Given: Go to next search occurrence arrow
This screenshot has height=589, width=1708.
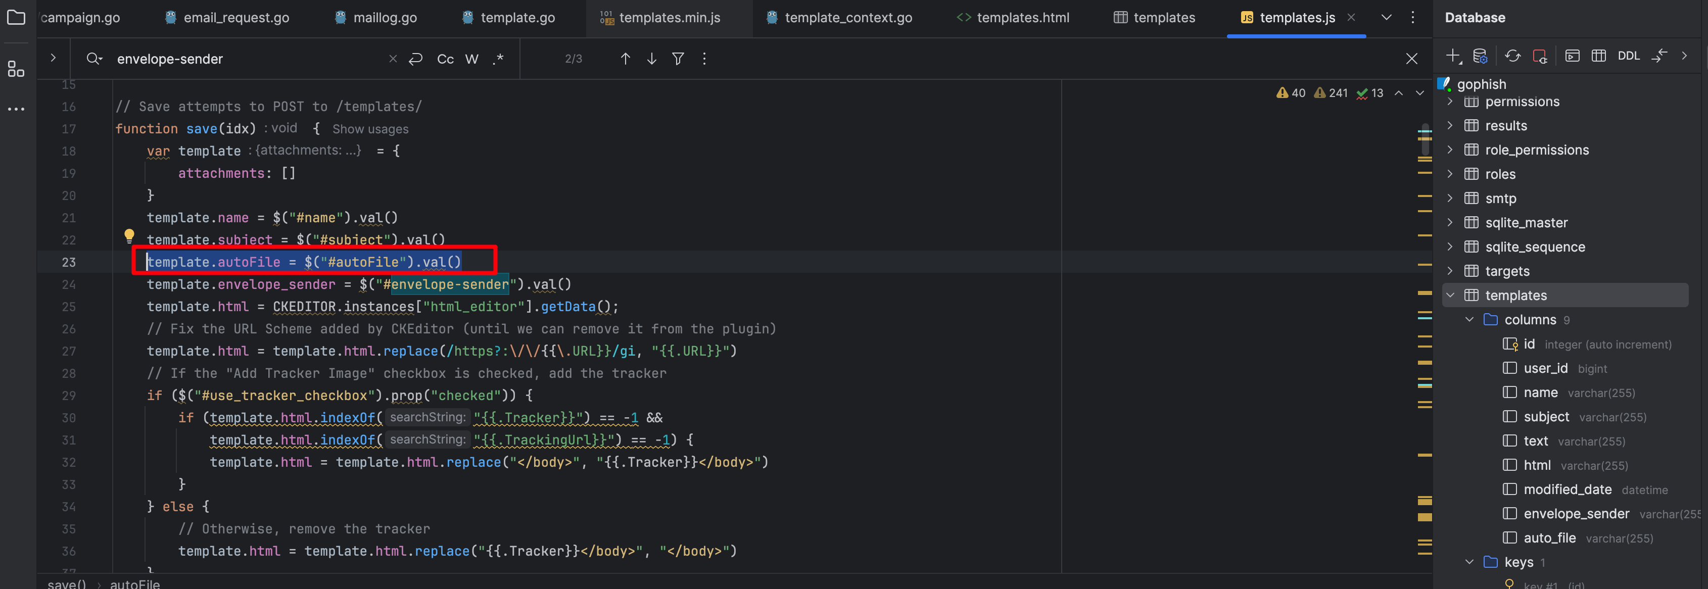Looking at the screenshot, I should click(x=652, y=59).
